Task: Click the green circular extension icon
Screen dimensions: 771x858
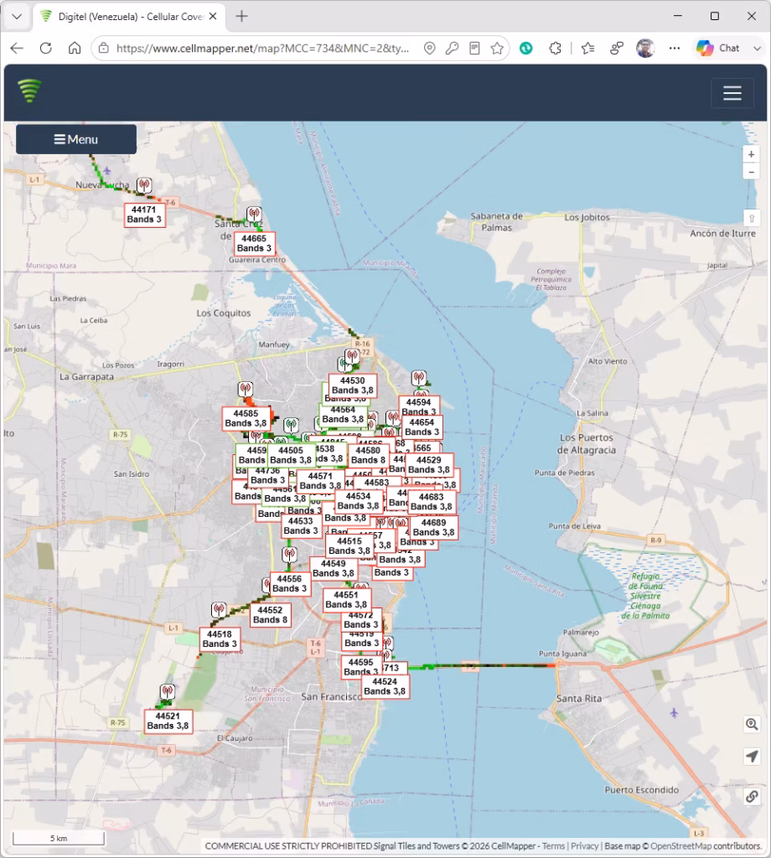Action: 525,48
